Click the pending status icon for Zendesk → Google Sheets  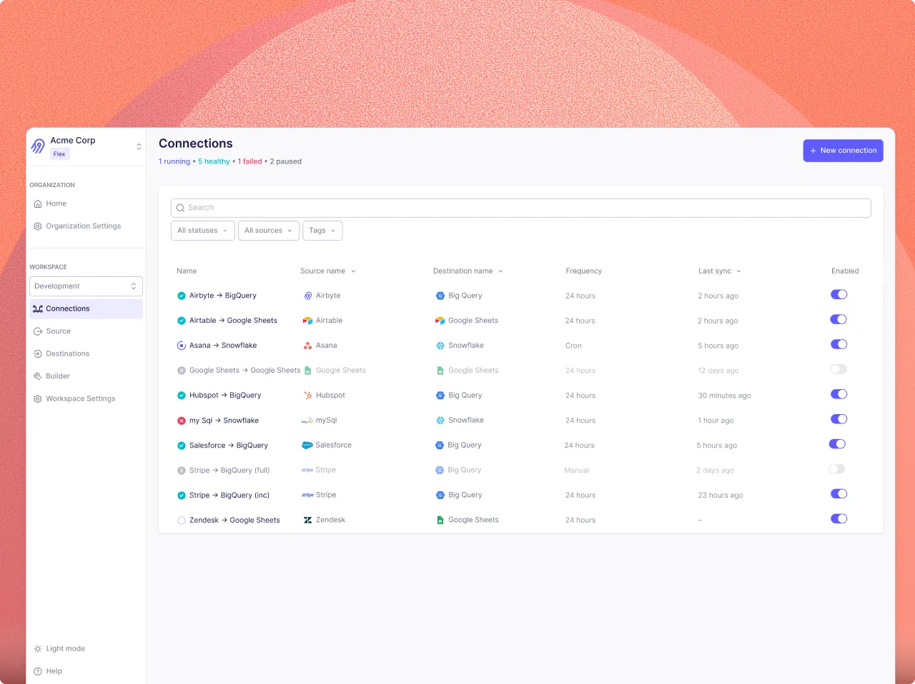(182, 520)
